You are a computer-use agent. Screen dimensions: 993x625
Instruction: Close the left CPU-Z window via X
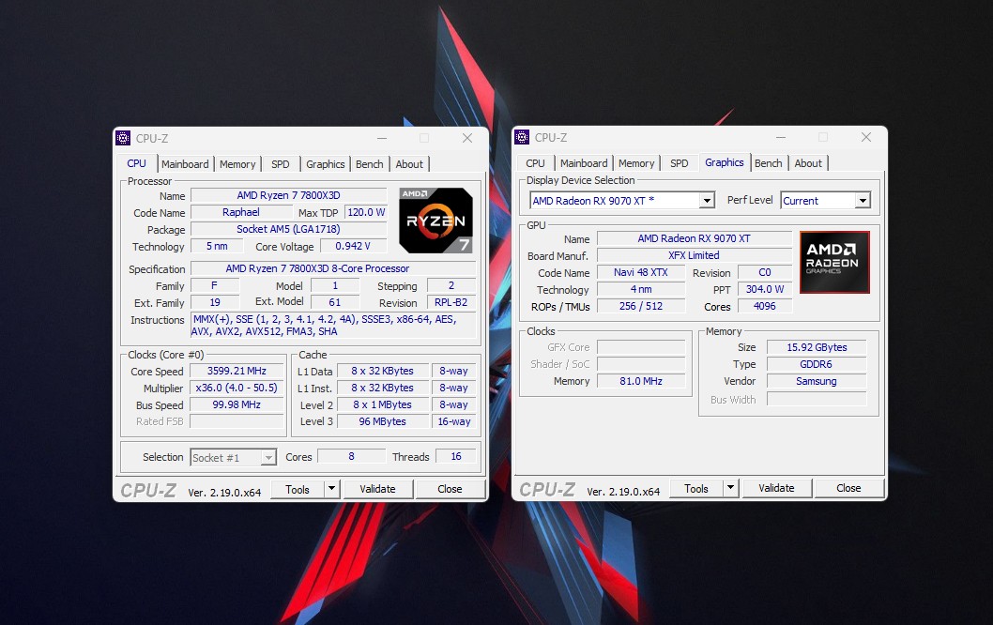point(467,138)
